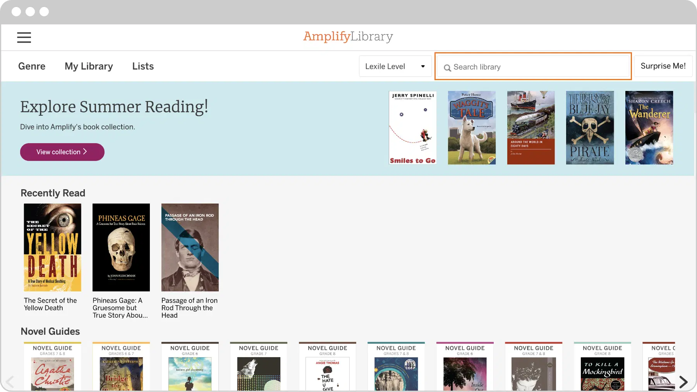Click the View collection button

tap(62, 152)
